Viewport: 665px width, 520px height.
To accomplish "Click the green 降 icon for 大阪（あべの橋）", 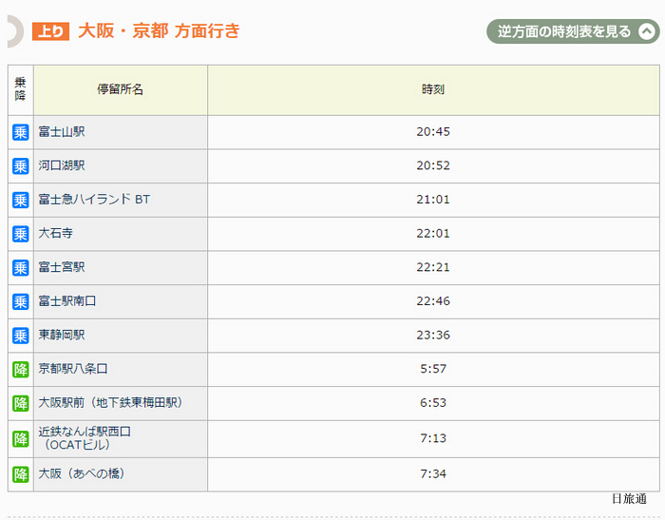I will click(x=20, y=474).
